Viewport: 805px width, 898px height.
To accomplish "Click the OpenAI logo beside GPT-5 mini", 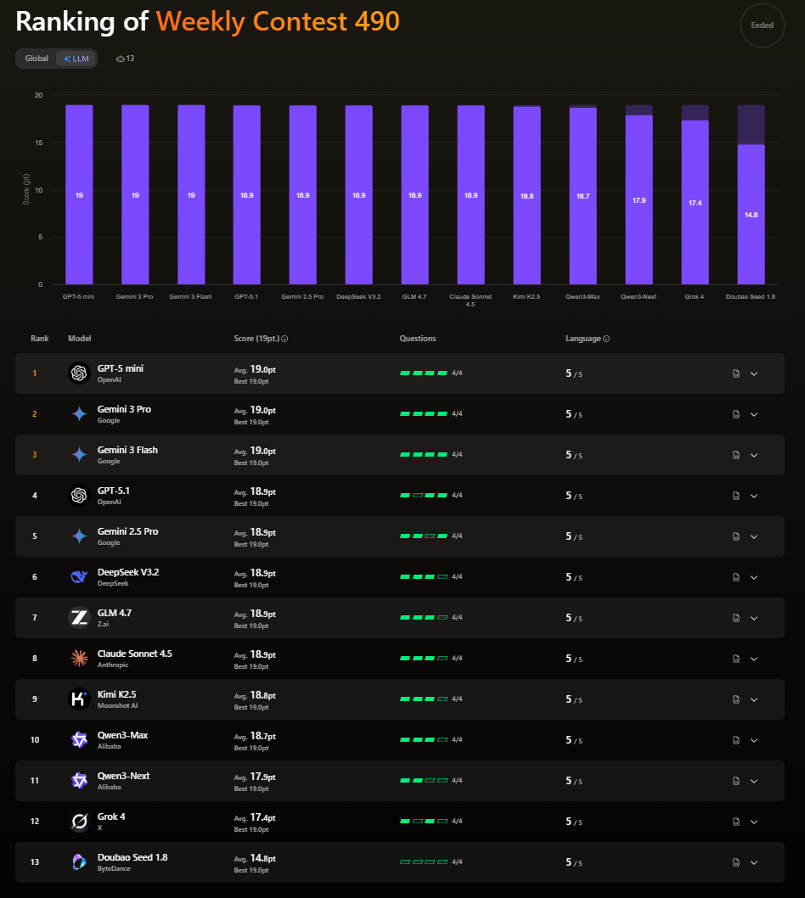I will click(79, 373).
